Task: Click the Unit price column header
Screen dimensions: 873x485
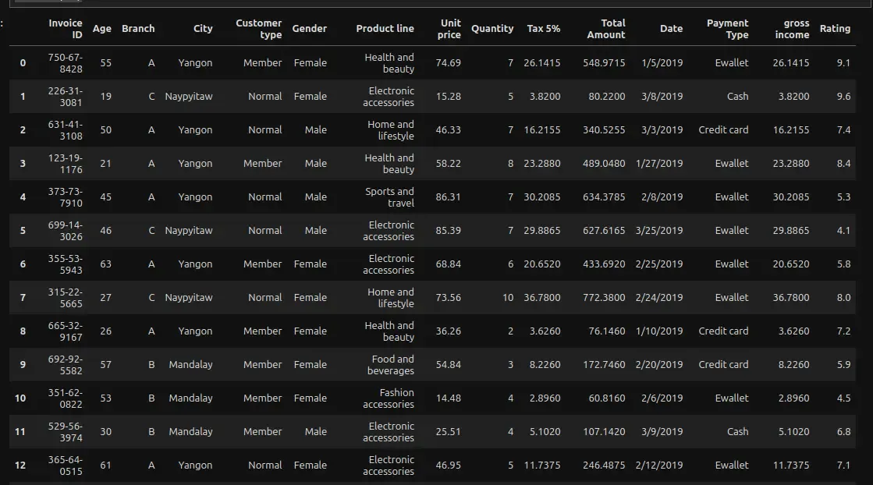Action: click(x=449, y=29)
